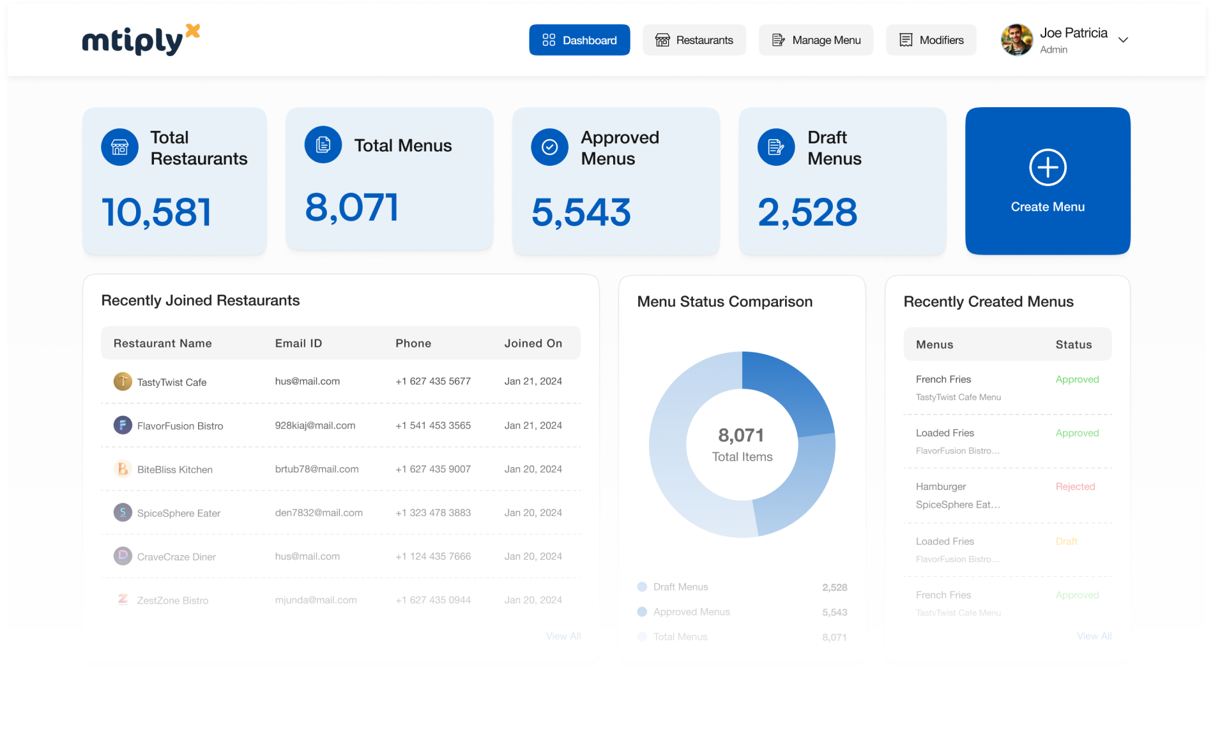
Task: Open French Fries TastyTwist Cafe Menu entry
Action: [x=1007, y=387]
